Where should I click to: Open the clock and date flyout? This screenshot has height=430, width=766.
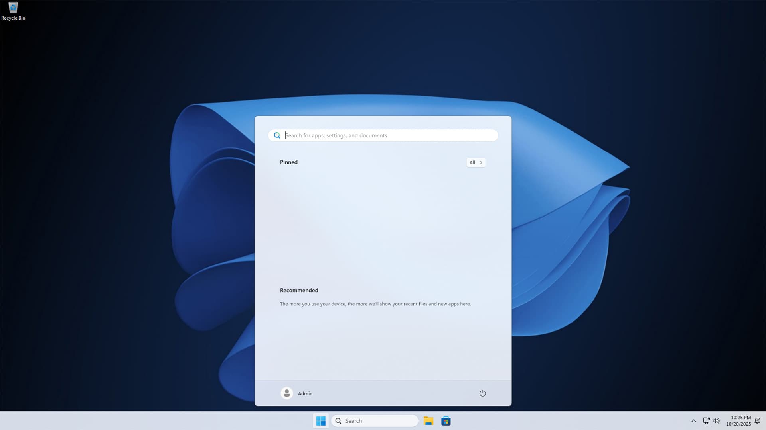tap(739, 421)
